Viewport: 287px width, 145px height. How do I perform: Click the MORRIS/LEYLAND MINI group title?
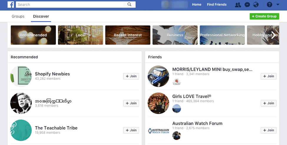click(x=212, y=69)
